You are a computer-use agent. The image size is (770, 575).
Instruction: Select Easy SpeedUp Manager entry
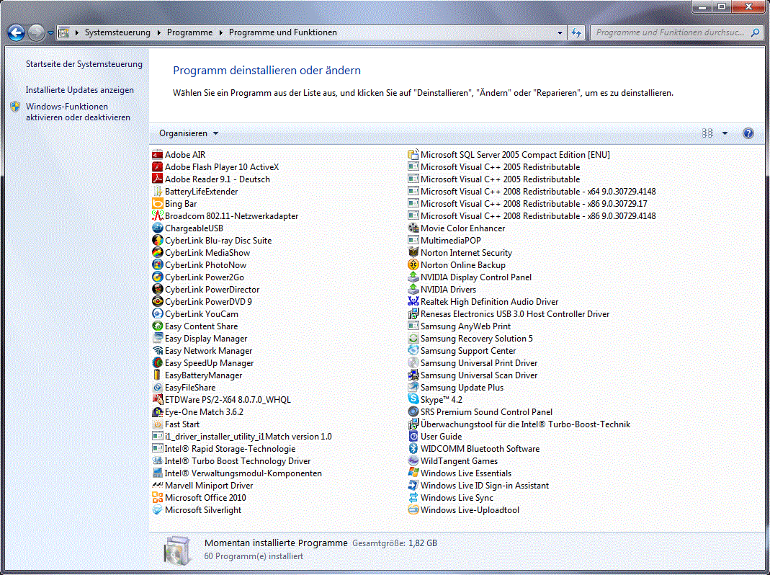click(x=203, y=363)
